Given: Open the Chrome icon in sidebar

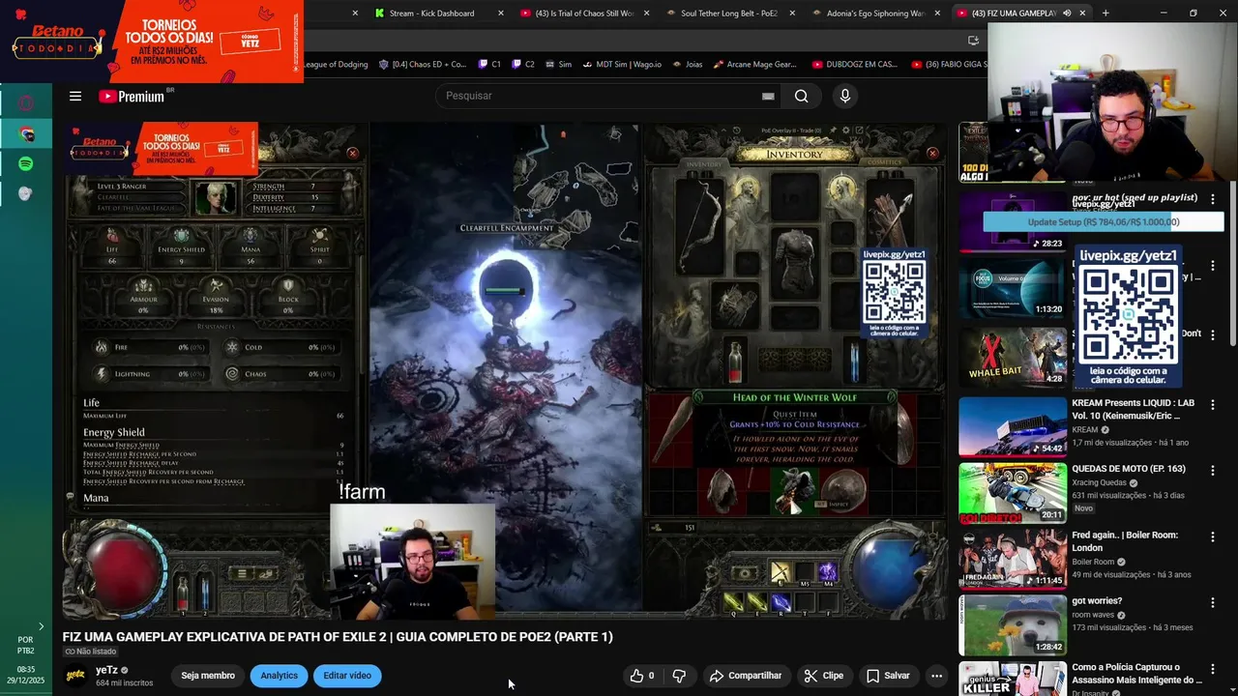Looking at the screenshot, I should (x=26, y=133).
